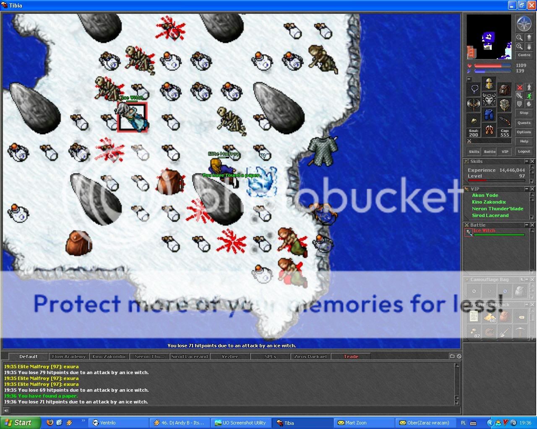Image resolution: width=537 pixels, height=429 pixels.
Task: Select the shield equipment slot
Action: 505,104
